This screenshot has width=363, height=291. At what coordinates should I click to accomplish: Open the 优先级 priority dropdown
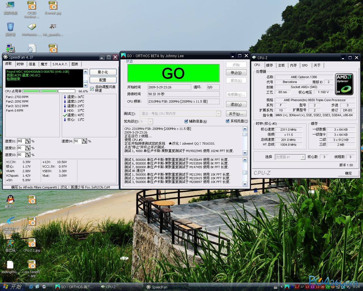(150, 122)
